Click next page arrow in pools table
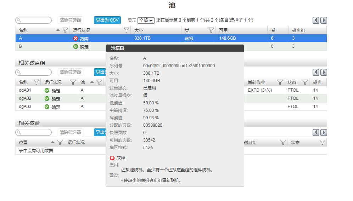This screenshot has width=353, height=201. click(324, 20)
